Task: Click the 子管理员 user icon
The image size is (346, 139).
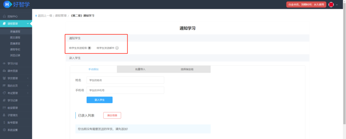Action: click(4, 115)
